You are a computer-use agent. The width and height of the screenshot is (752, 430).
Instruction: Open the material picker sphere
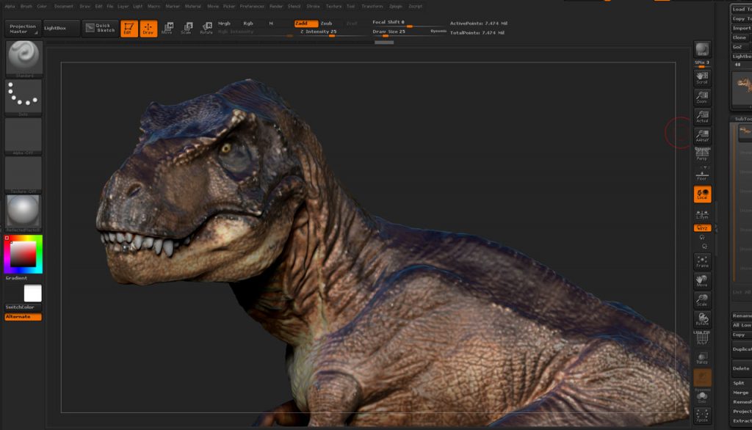click(23, 211)
